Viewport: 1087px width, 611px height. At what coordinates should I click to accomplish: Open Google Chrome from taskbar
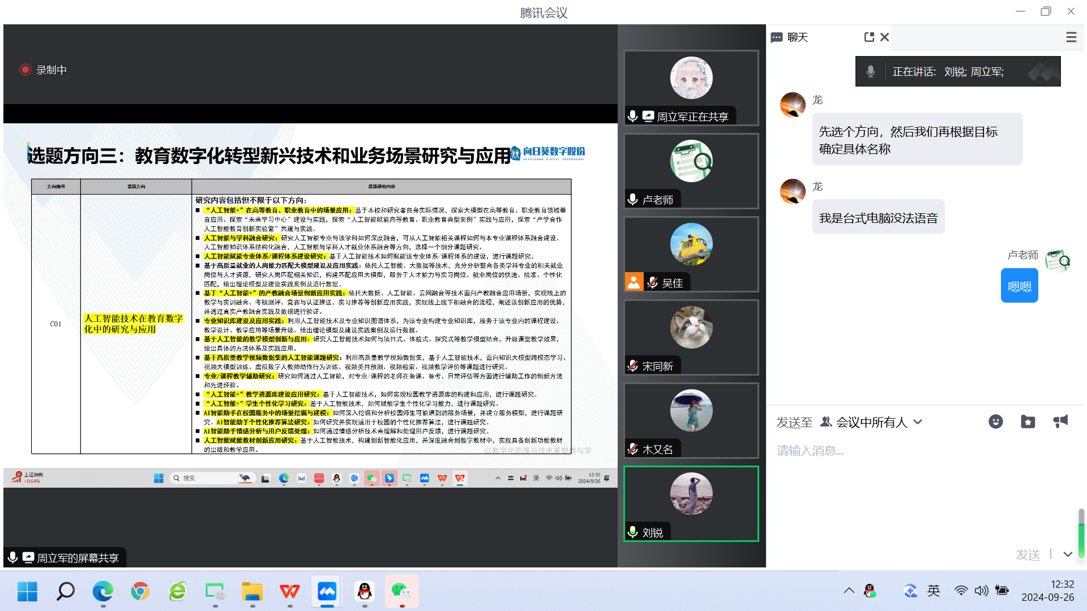pos(140,591)
